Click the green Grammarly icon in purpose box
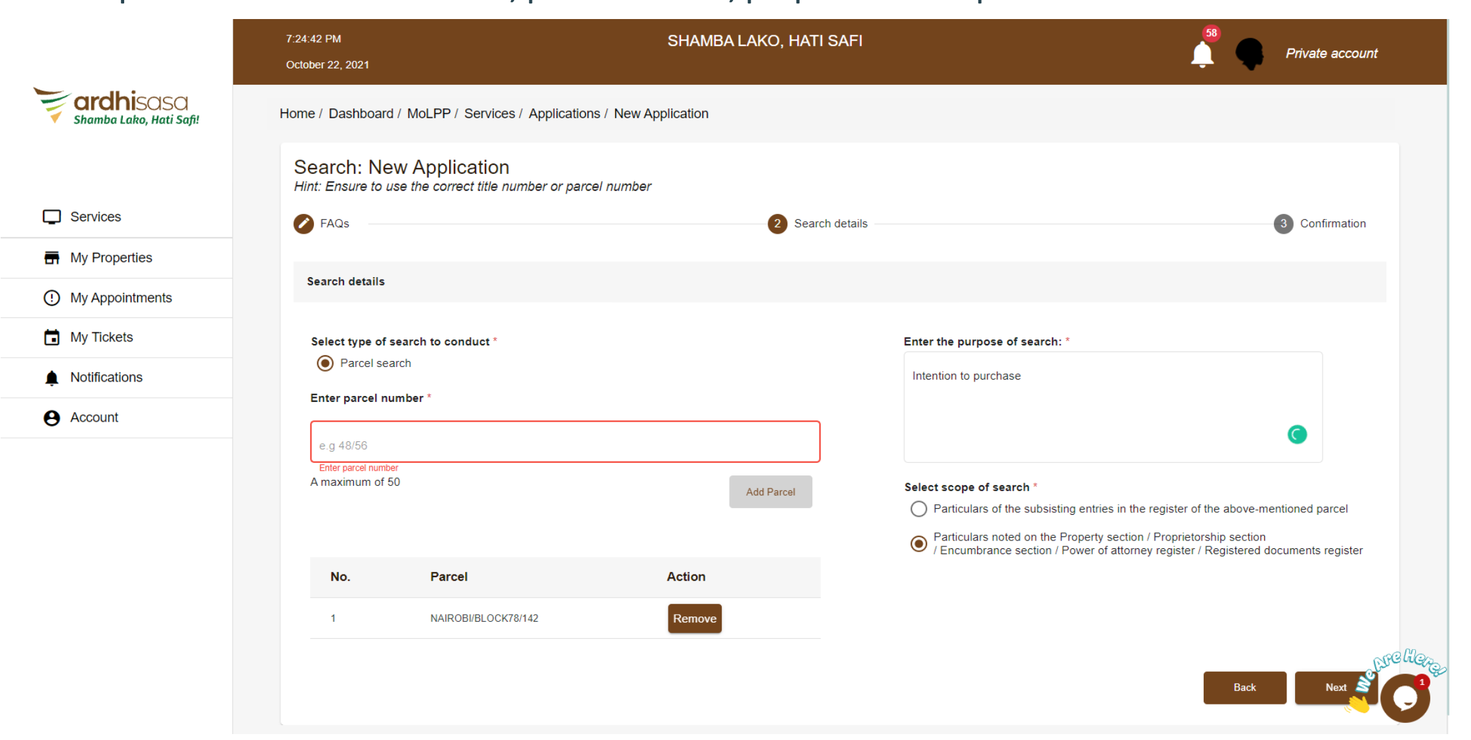The image size is (1471, 740). coord(1296,435)
